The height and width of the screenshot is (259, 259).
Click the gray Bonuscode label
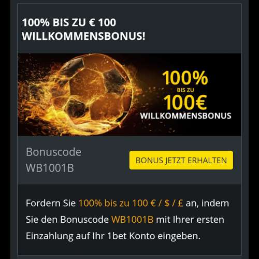pos(53,152)
